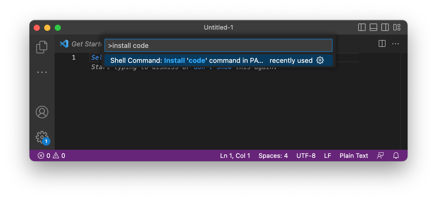Select Shell Command: Install 'code' command entry
Screen dimensions: 437x200
tap(218, 60)
